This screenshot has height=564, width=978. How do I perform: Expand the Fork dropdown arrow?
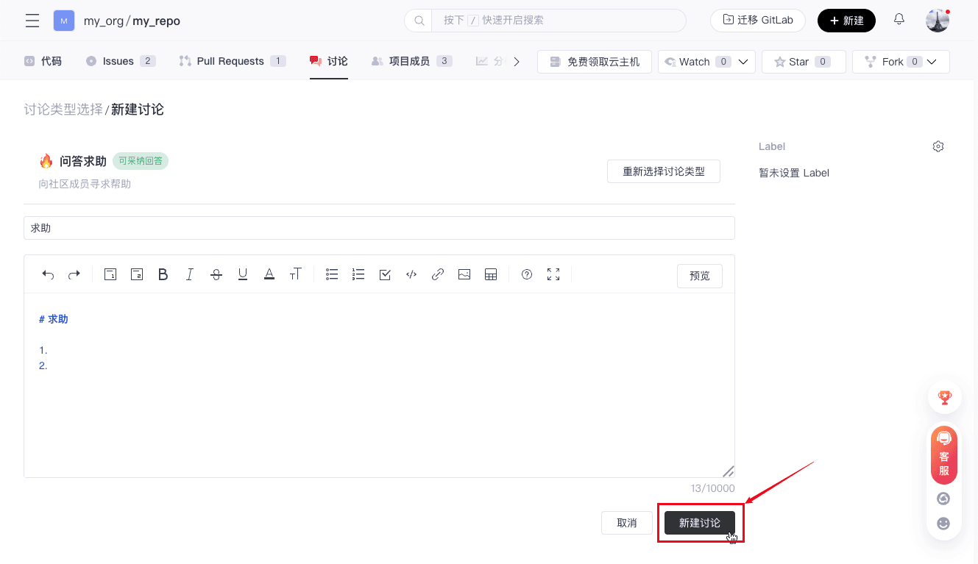tap(932, 62)
